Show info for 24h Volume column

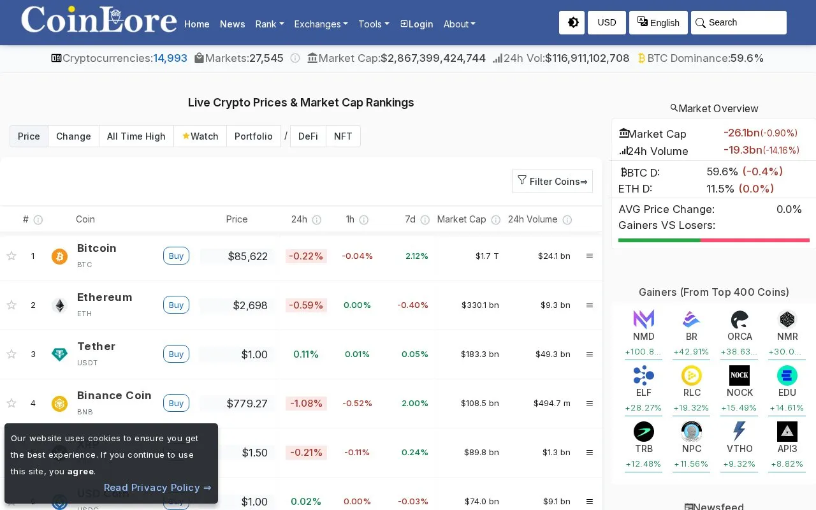coord(567,220)
